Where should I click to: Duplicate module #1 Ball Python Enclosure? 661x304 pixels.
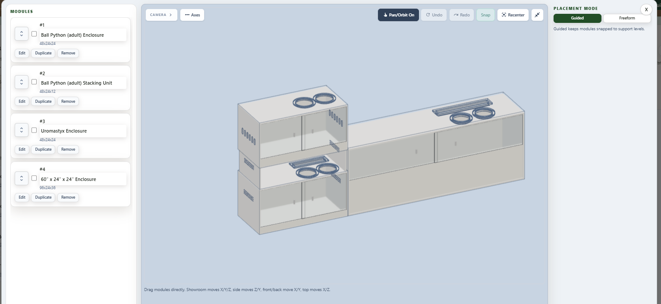tap(43, 53)
